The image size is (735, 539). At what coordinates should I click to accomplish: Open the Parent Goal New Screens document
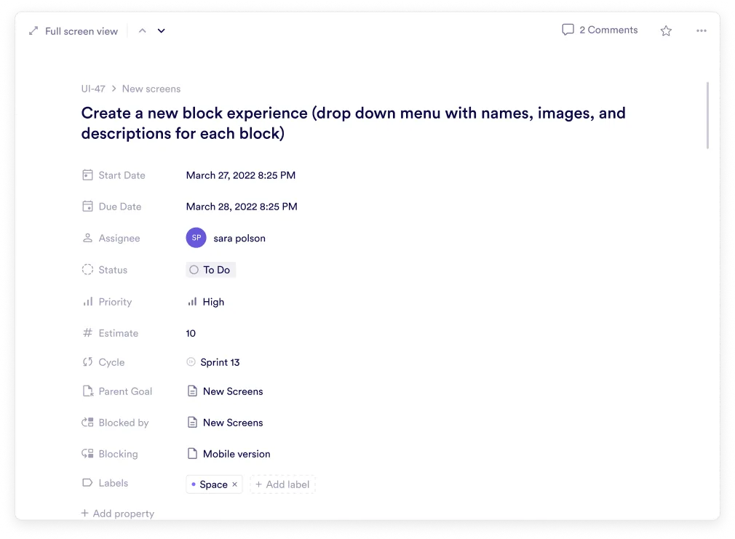[232, 391]
